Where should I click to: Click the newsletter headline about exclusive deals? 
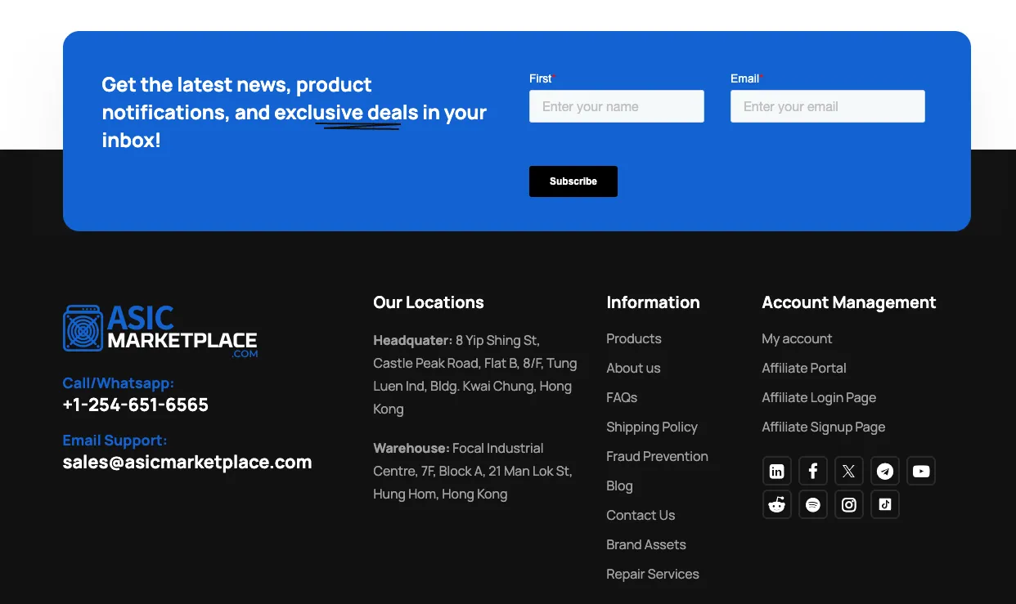294,112
